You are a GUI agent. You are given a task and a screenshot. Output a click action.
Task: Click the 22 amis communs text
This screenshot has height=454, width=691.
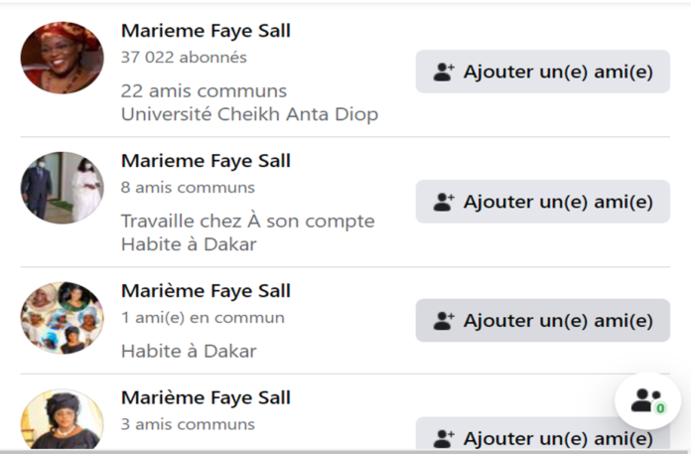click(x=205, y=91)
